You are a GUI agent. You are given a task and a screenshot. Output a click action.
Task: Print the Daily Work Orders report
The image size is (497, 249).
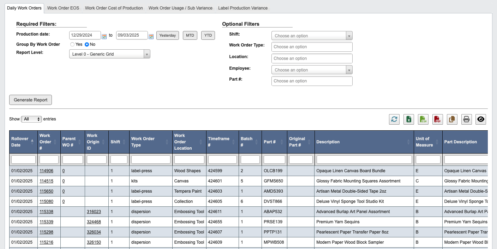tap(466, 119)
